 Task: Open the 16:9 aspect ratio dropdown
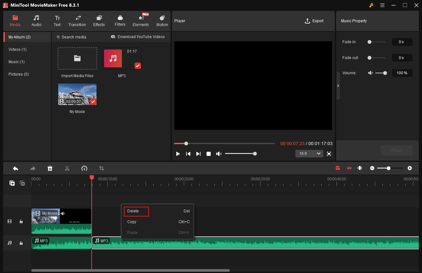309,153
